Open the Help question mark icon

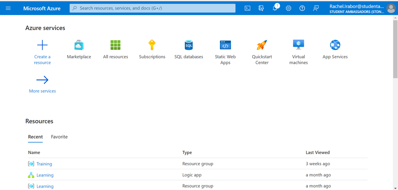[x=302, y=8]
